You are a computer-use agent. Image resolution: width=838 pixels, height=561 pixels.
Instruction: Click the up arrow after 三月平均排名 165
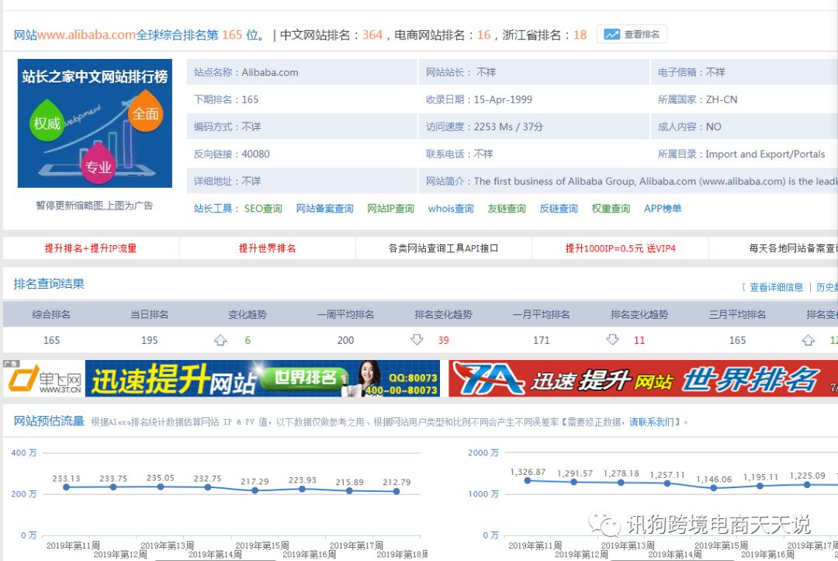[x=808, y=341]
